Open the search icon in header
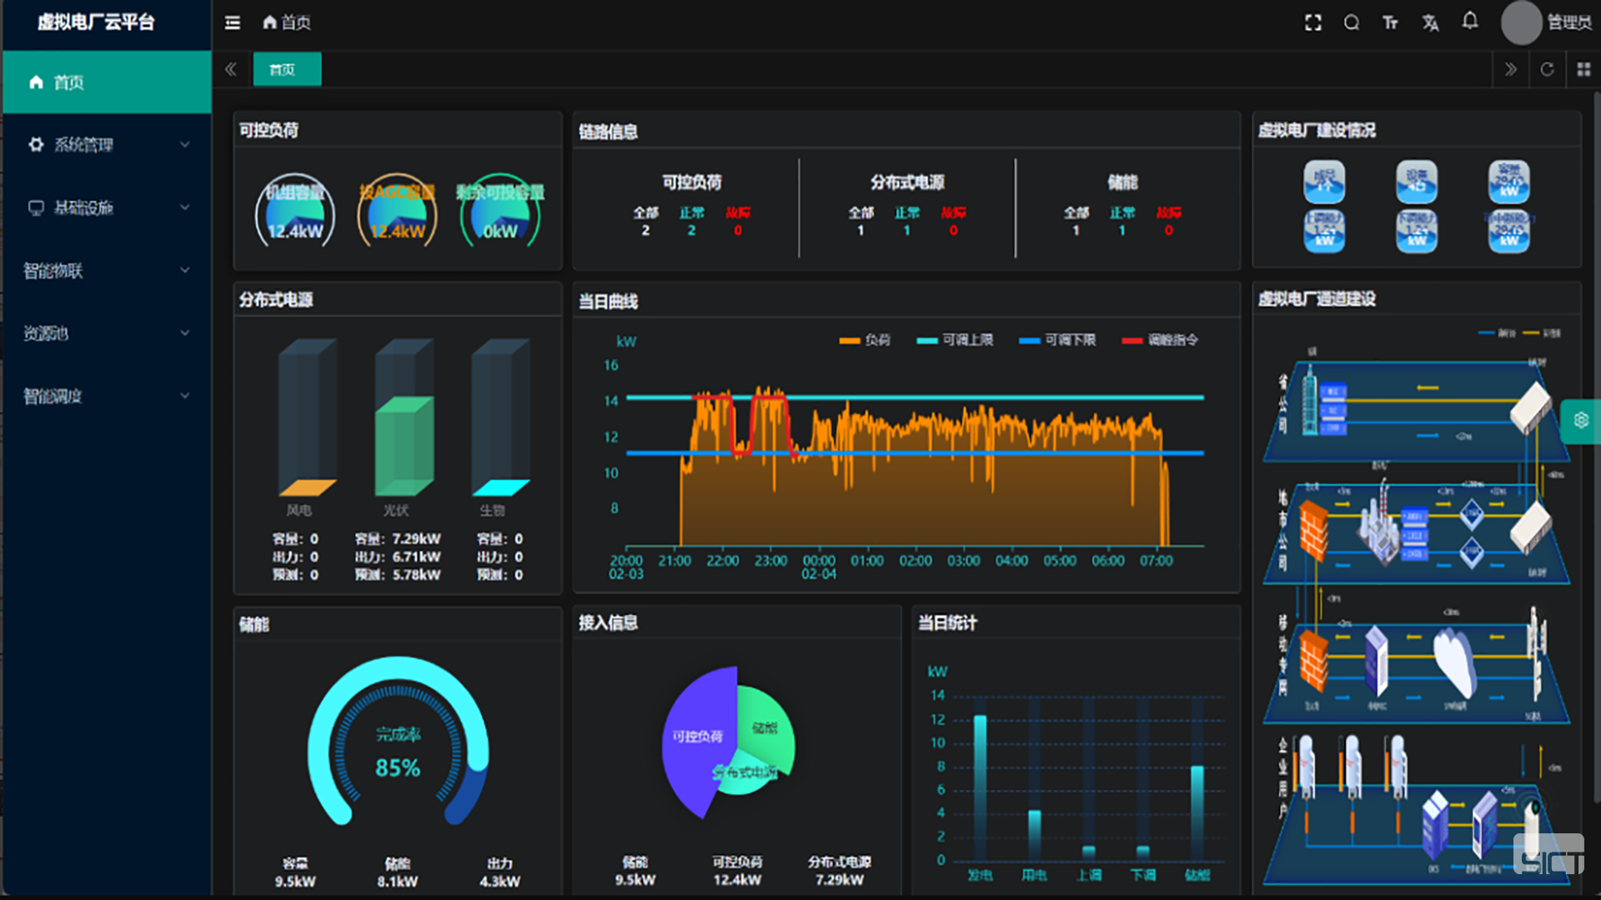1601x900 pixels. [1351, 22]
